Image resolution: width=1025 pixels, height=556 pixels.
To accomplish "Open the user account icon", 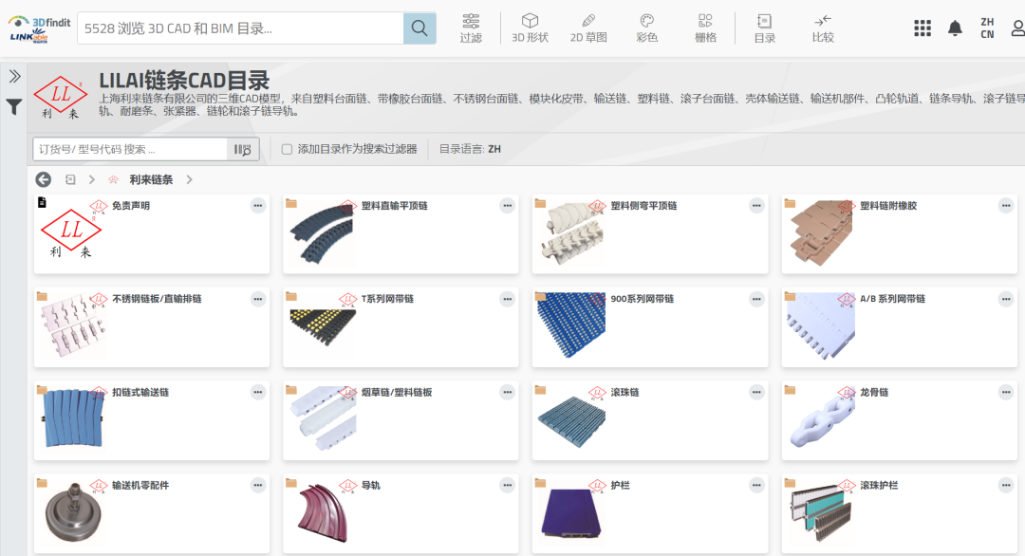I will [1017, 28].
